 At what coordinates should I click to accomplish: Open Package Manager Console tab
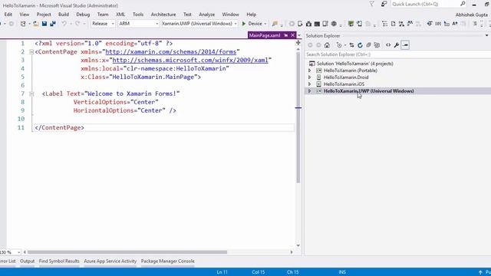pos(167,261)
